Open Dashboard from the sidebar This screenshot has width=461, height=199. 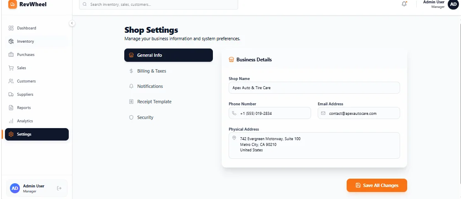click(37, 28)
